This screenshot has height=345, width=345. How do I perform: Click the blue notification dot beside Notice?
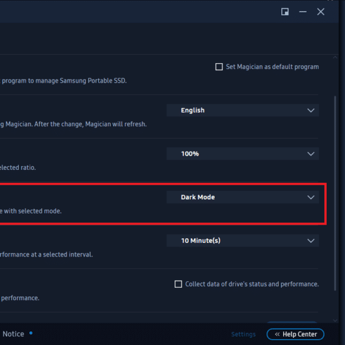pos(31,333)
